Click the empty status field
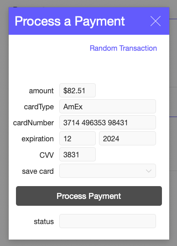The image size is (177, 246). [108, 221]
